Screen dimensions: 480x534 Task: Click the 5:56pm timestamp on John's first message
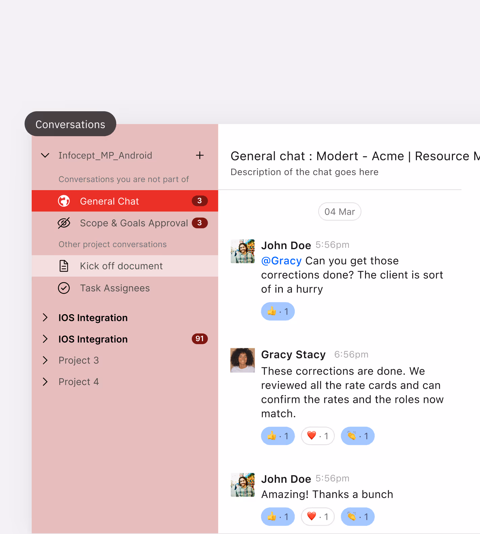tap(332, 245)
